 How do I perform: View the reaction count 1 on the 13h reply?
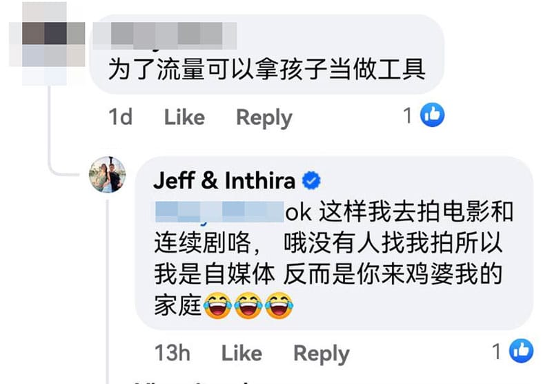496,352
